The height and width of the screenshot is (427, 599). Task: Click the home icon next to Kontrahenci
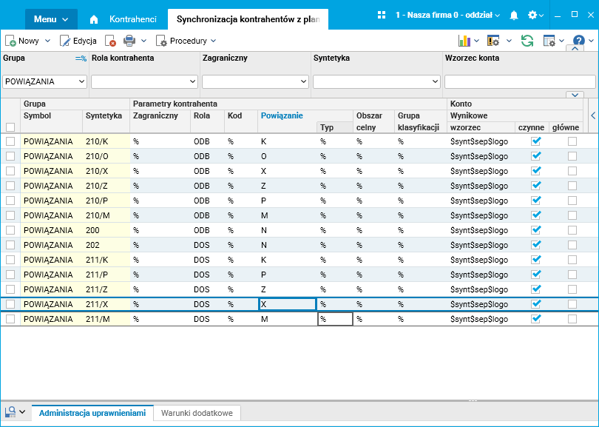pyautogui.click(x=94, y=19)
